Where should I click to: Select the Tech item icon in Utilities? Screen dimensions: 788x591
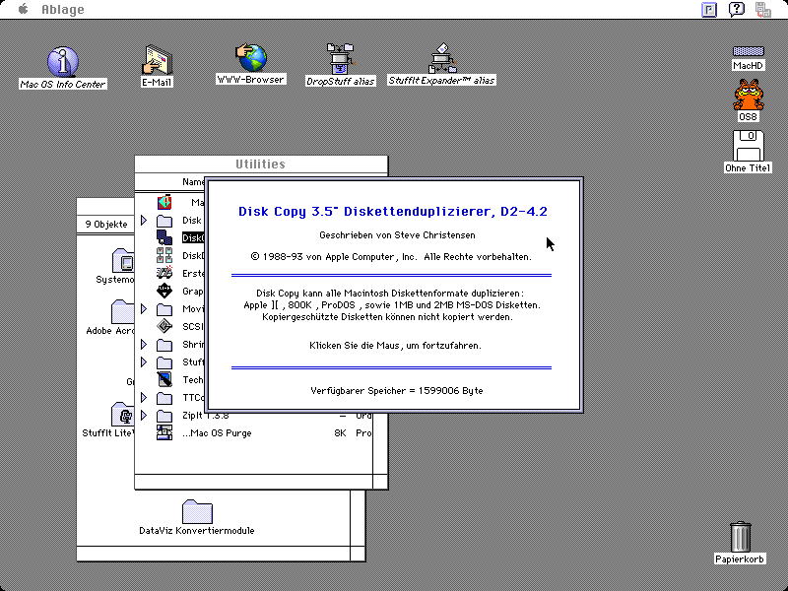click(x=164, y=379)
